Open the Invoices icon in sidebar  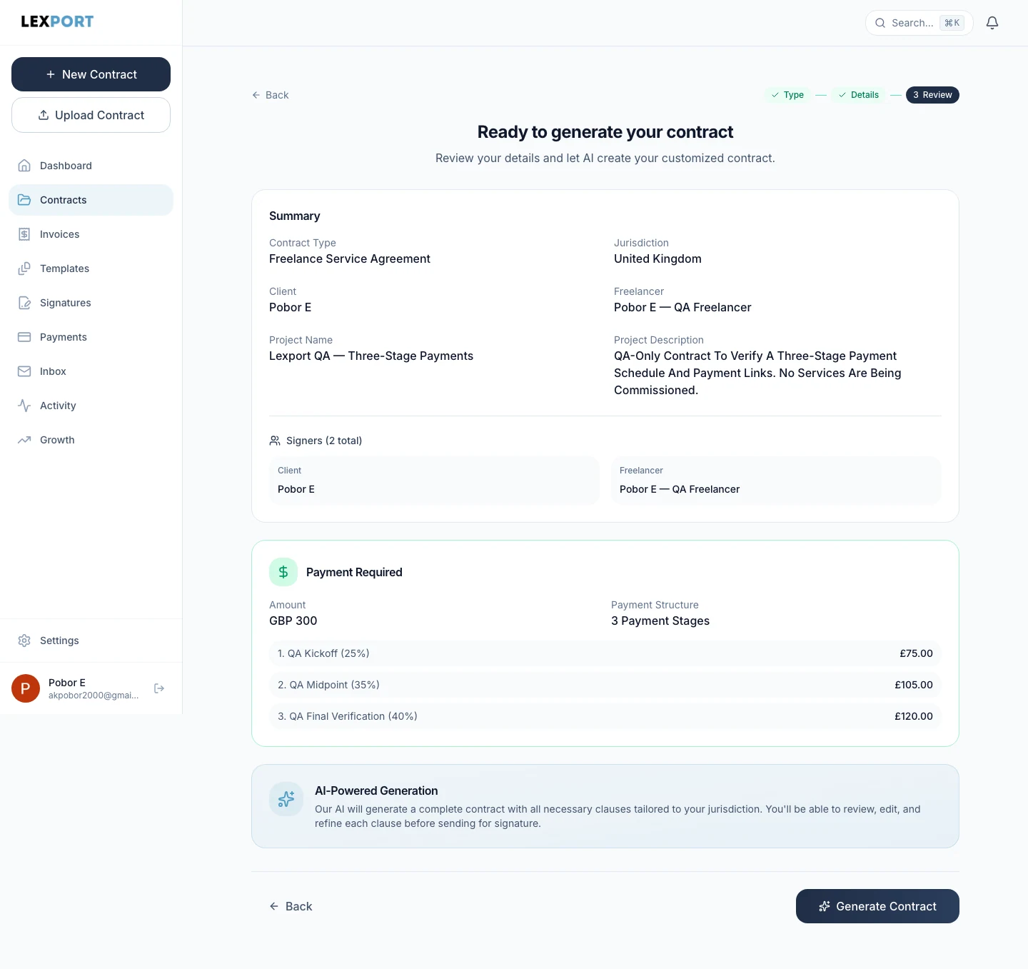[24, 234]
